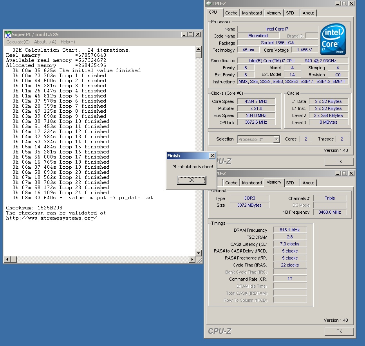This screenshot has width=365, height=346.
Task: Click Super PI vertical scrollbar down arrow
Action: tap(198, 253)
